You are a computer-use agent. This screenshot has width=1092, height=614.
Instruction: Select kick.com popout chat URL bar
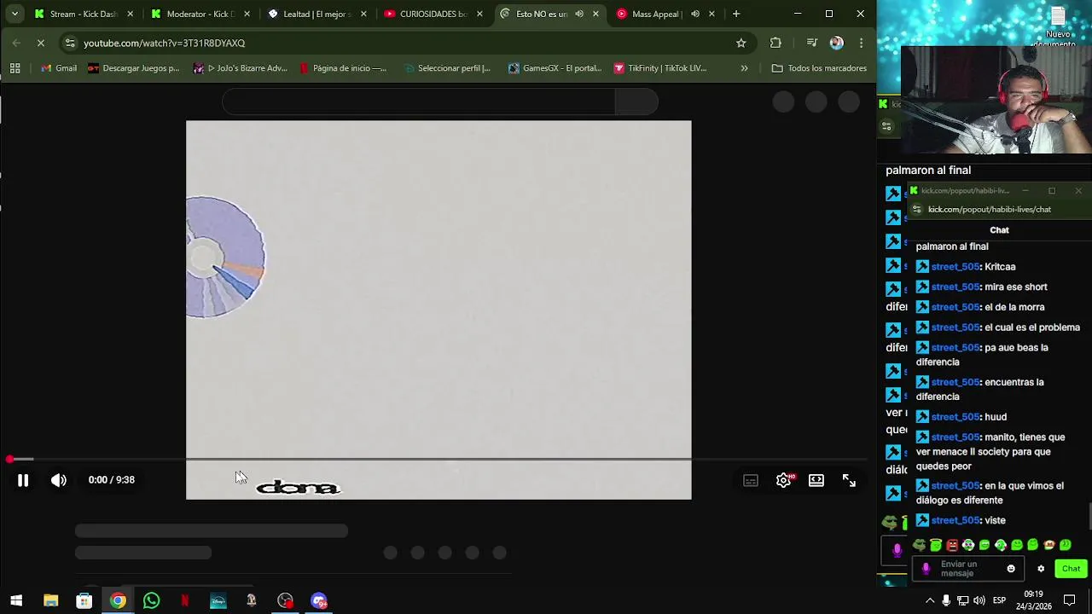tap(990, 209)
